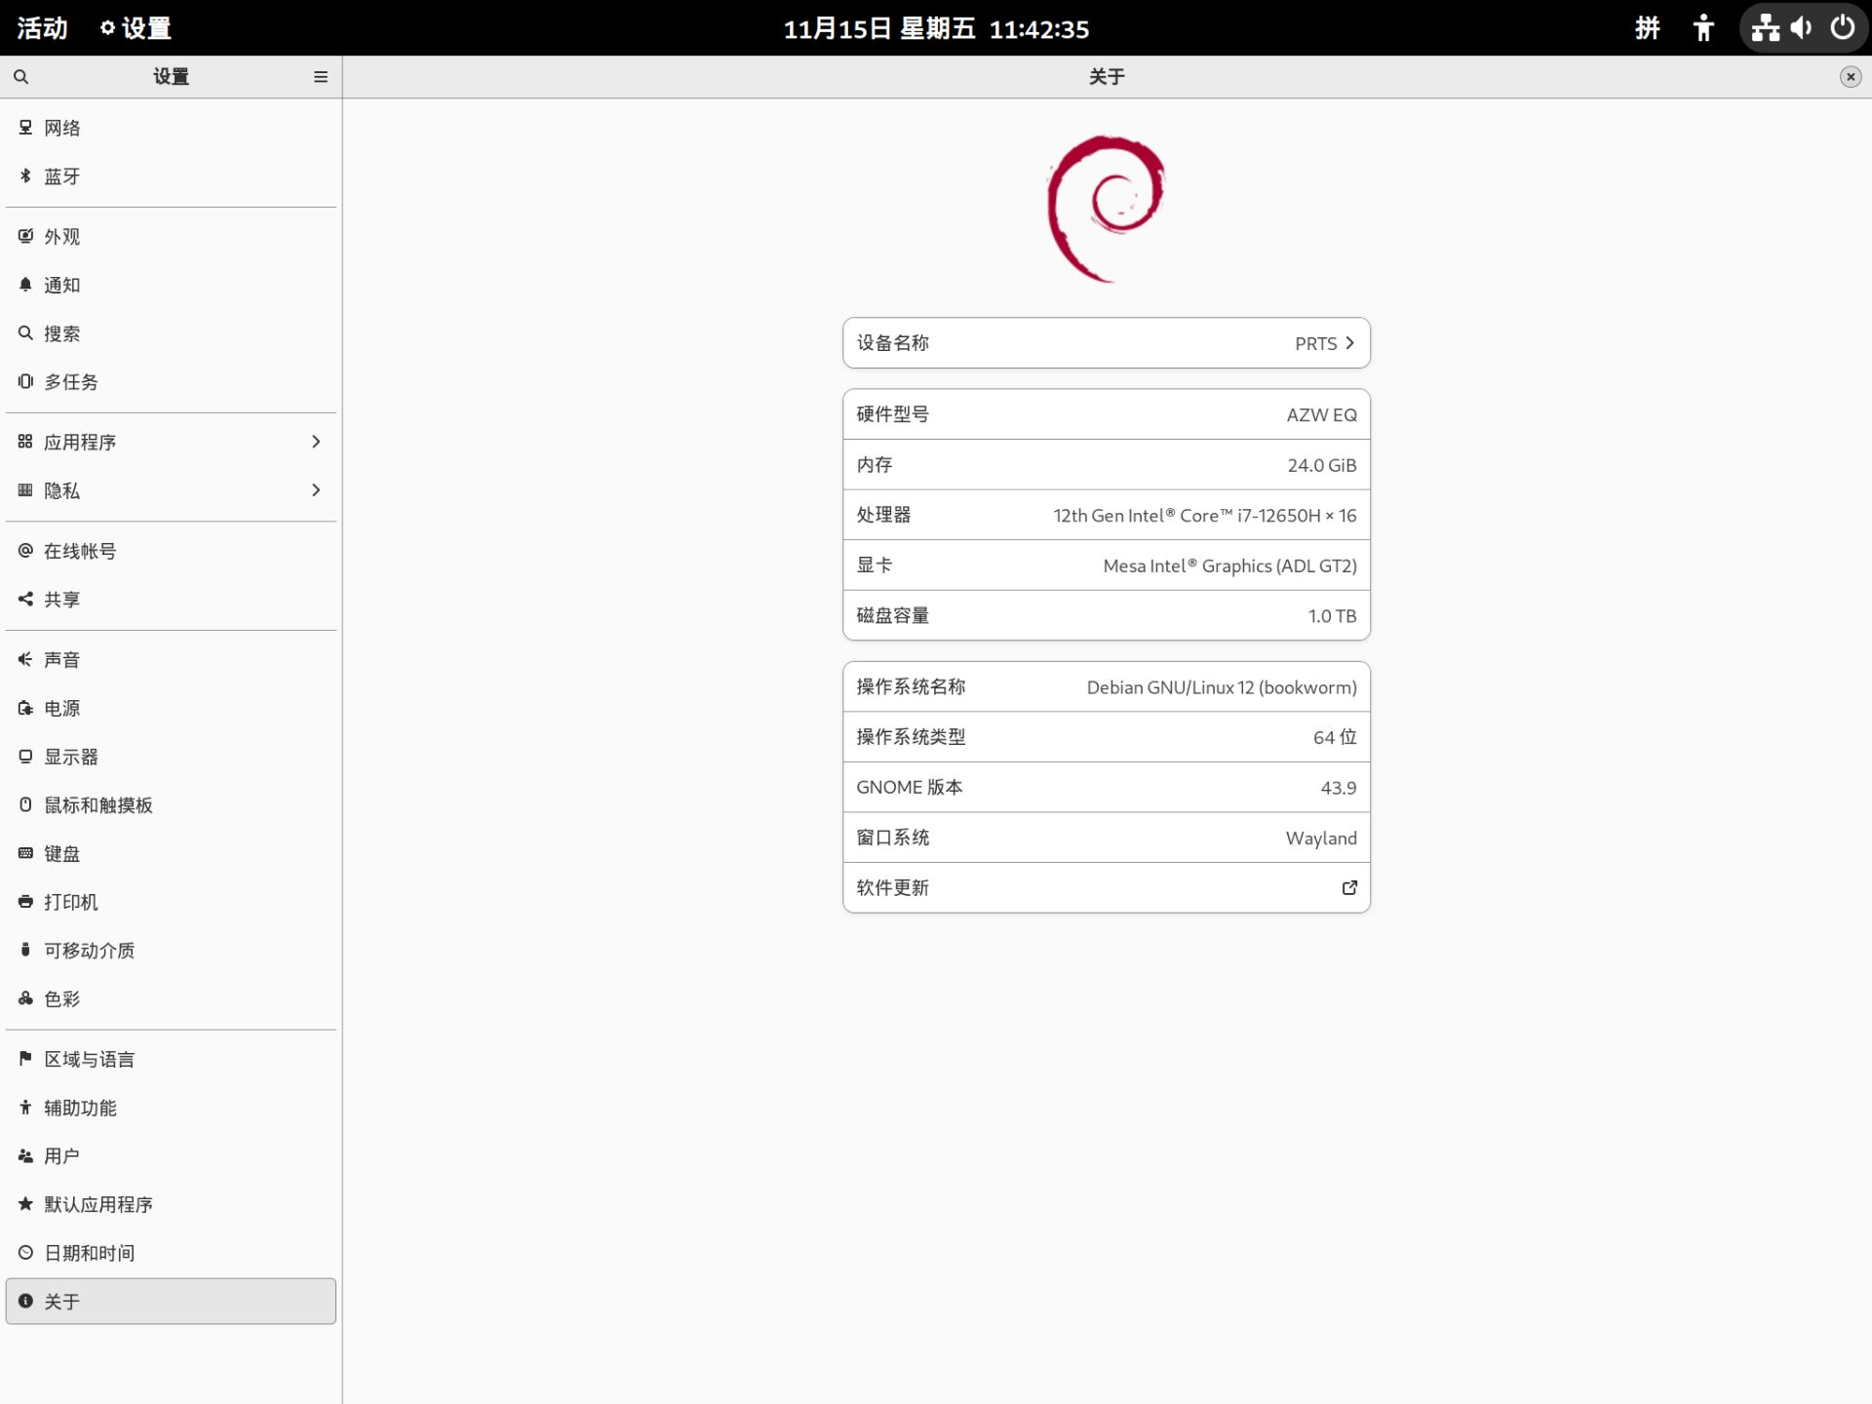Click the Debian GNU/Linux 12 (bookworm) text
The width and height of the screenshot is (1872, 1404).
(x=1222, y=687)
